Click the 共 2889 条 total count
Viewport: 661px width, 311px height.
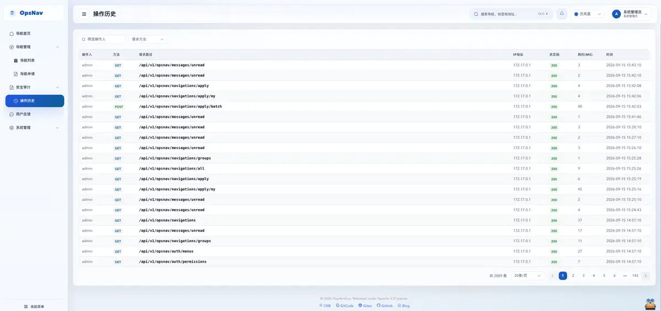(498, 276)
